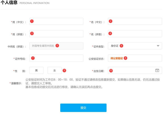Click the red marker numbered 10
This screenshot has height=114, width=163.
tap(111, 71)
